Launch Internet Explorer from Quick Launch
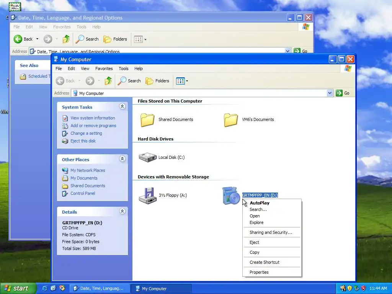Screen dimensions: 392x294 tap(44, 288)
